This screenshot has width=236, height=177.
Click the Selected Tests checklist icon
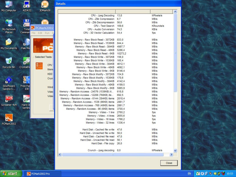(x=39, y=66)
